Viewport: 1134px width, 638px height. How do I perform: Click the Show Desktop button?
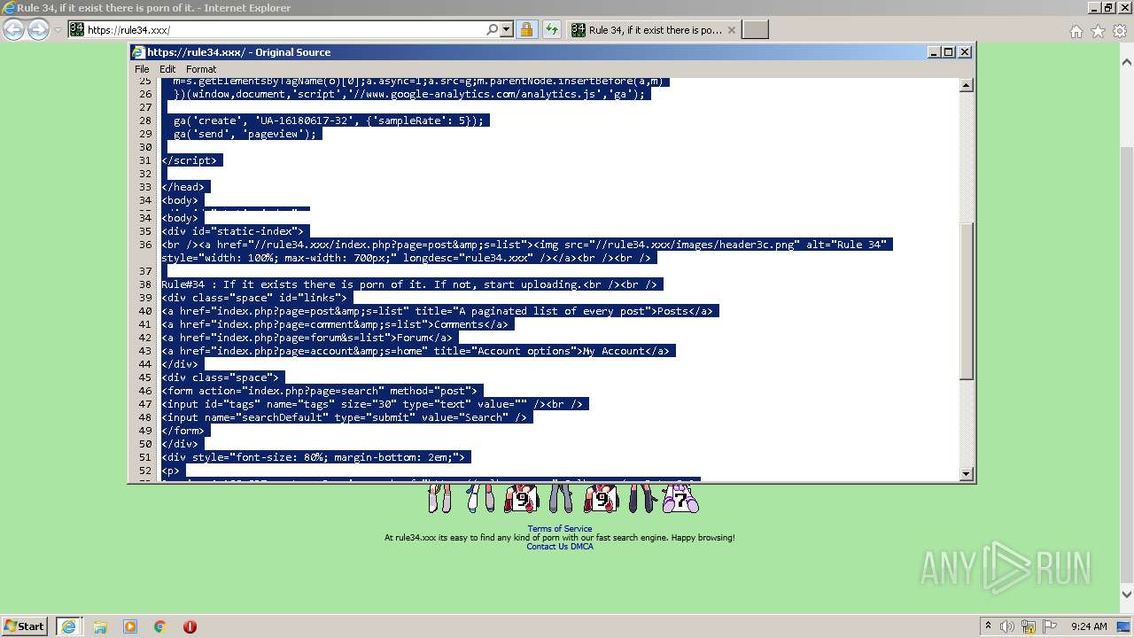1125,626
